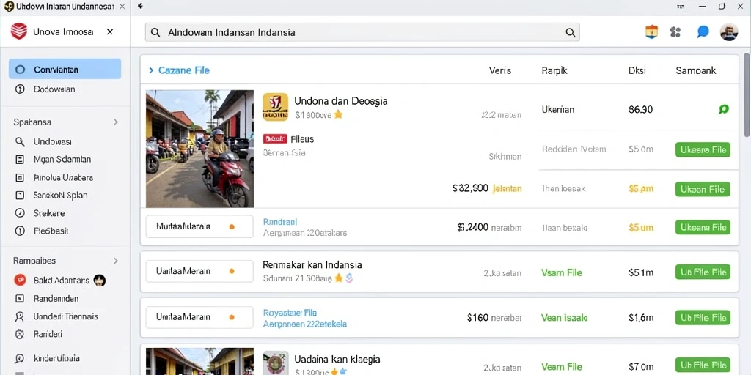
Task: Open the apps grid icon in header
Action: [x=675, y=32]
